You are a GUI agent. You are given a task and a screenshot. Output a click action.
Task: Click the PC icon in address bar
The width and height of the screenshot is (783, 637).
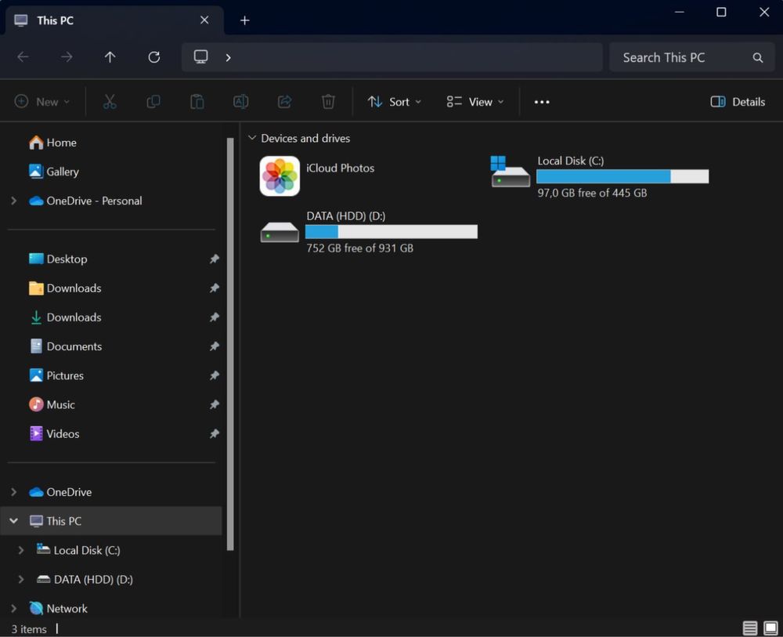point(200,56)
